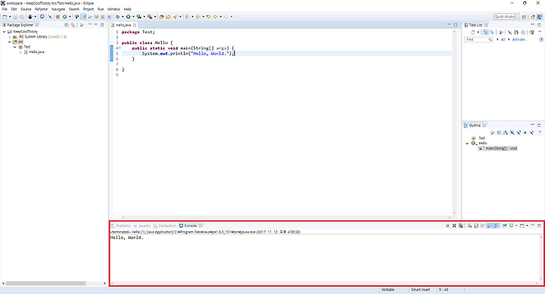Toggle Categorized presentation in Task List
The width and height of the screenshot is (545, 294).
pyautogui.click(x=485, y=32)
